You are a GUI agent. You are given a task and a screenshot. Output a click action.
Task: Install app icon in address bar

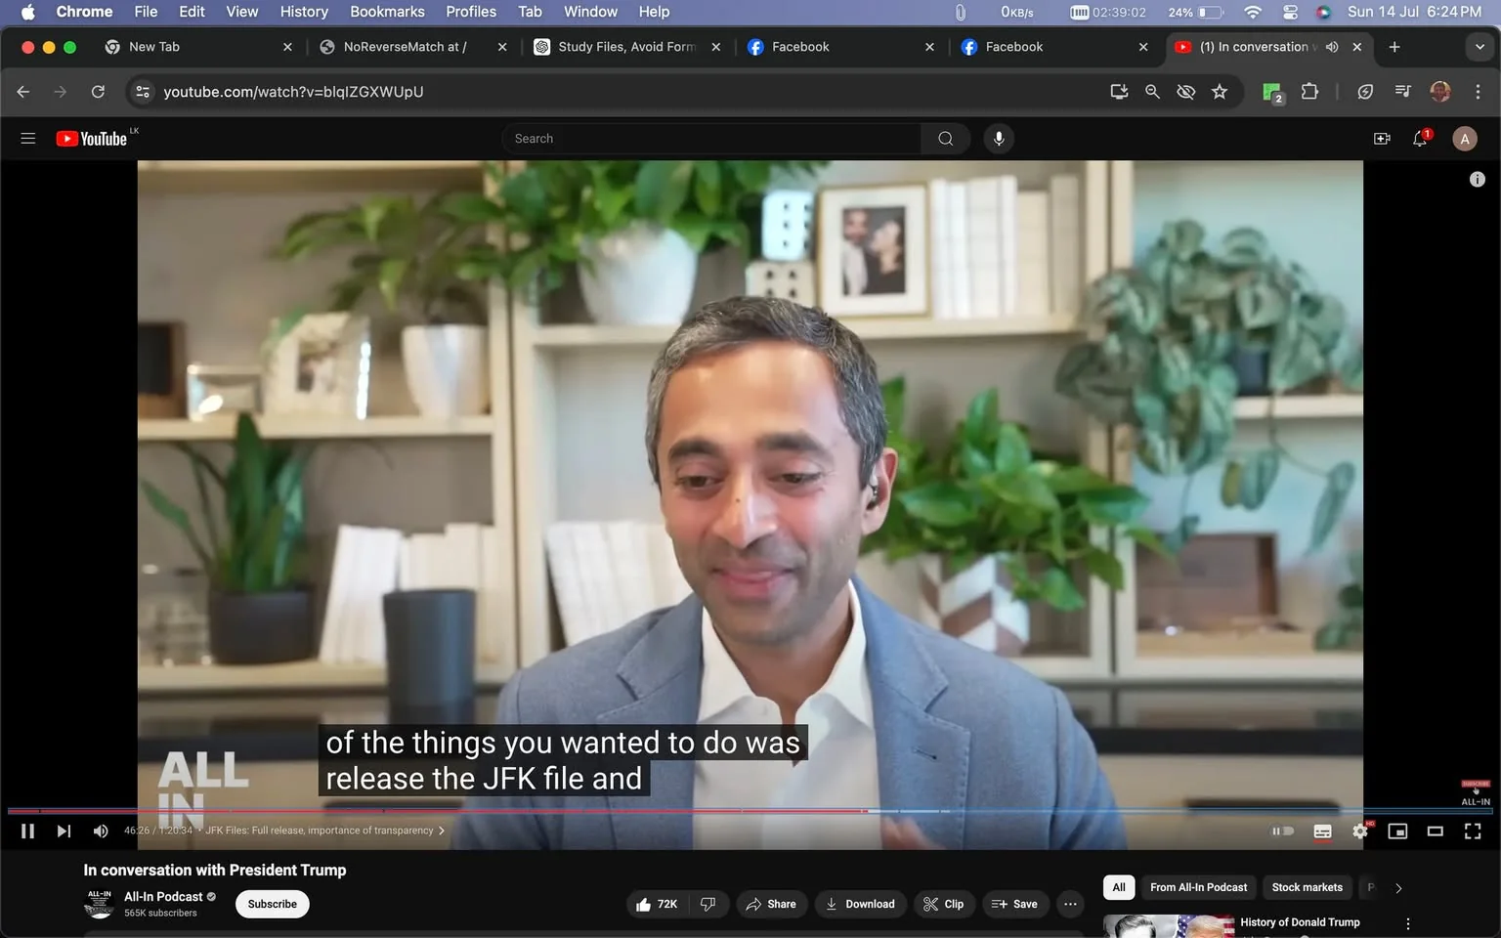1119,92
